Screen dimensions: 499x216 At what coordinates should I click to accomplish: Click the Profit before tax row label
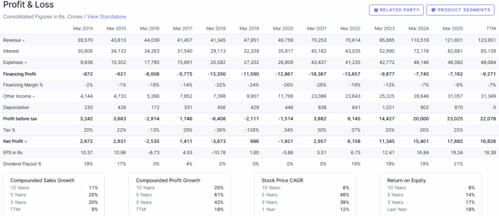[x=20, y=118]
